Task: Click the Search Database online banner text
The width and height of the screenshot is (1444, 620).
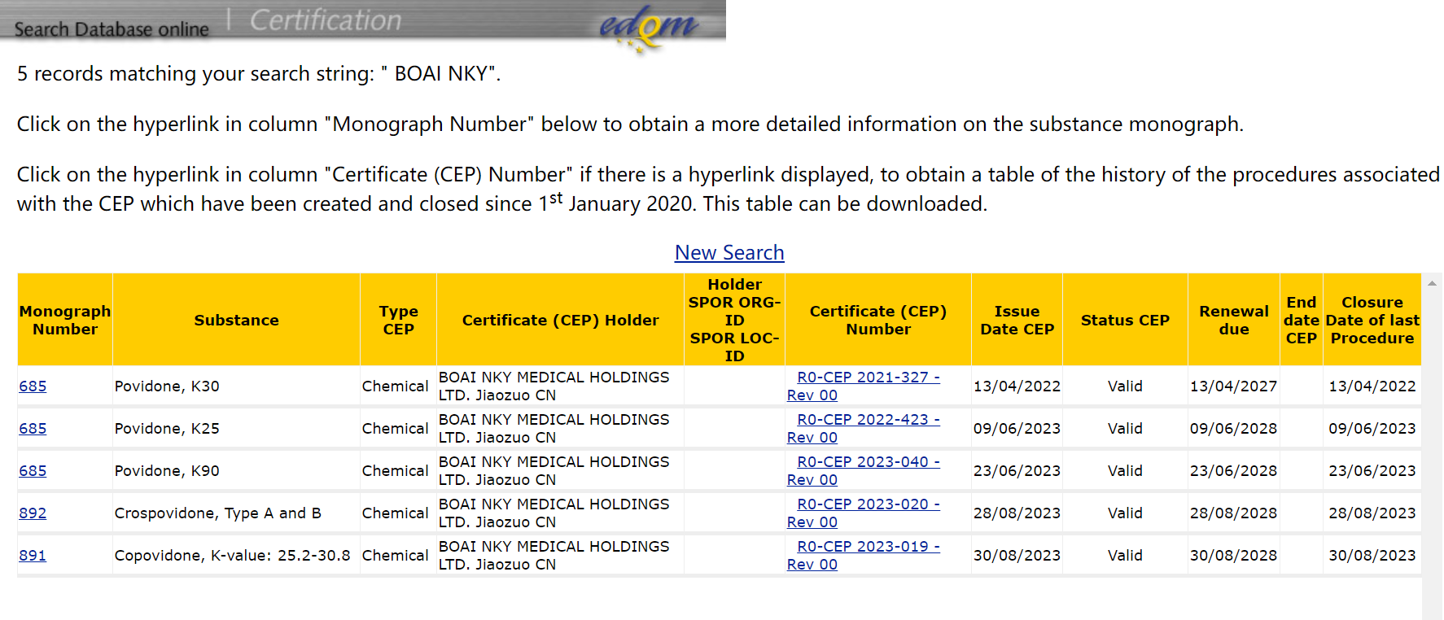Action: pos(112,29)
